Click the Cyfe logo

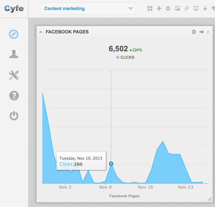click(x=14, y=9)
